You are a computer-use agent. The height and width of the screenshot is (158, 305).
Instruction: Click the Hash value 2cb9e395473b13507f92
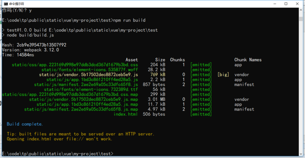point(41,45)
